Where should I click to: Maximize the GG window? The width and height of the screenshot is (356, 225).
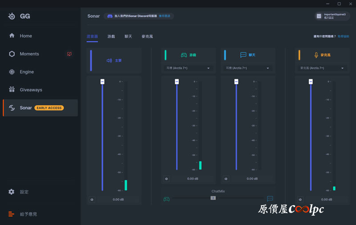(x=339, y=4)
